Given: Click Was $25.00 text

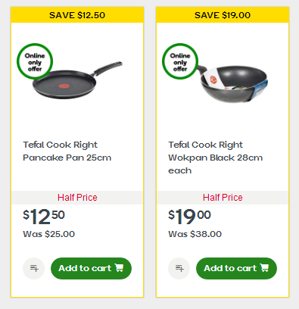Looking at the screenshot, I should [x=49, y=234].
